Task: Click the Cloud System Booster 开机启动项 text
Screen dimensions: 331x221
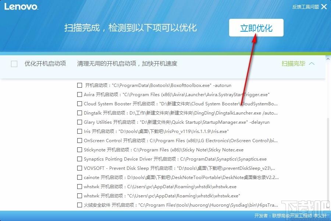Action: pos(181,104)
